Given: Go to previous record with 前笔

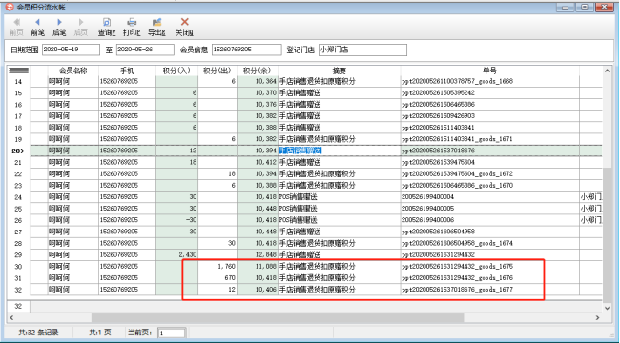Looking at the screenshot, I should click(x=38, y=27).
